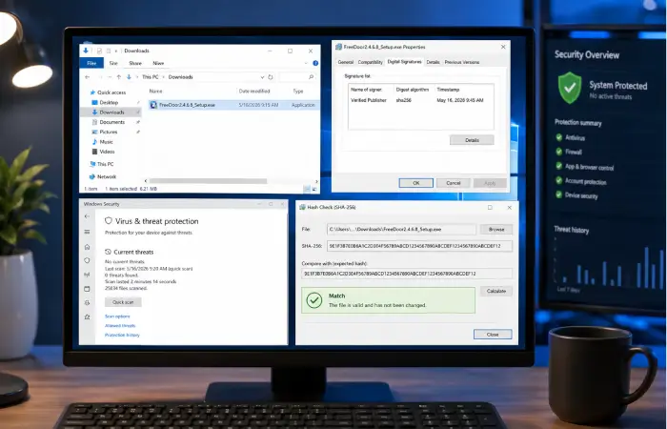Click 'Account protection' in Security Overview
The width and height of the screenshot is (667, 429).
pyautogui.click(x=585, y=182)
